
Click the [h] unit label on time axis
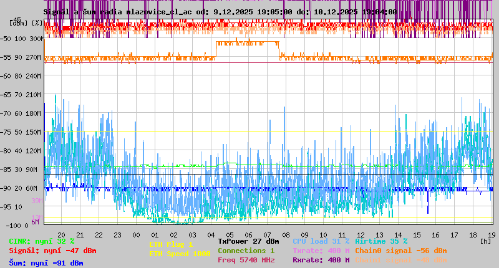coord(485,241)
